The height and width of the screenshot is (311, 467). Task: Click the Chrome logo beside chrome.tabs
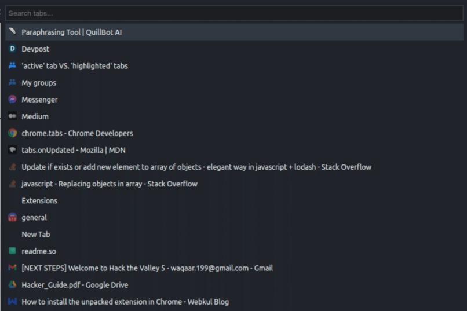point(12,133)
